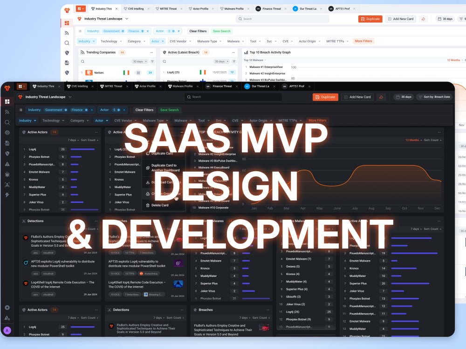Select the bug icon in dark window sidebar

pyautogui.click(x=7, y=174)
